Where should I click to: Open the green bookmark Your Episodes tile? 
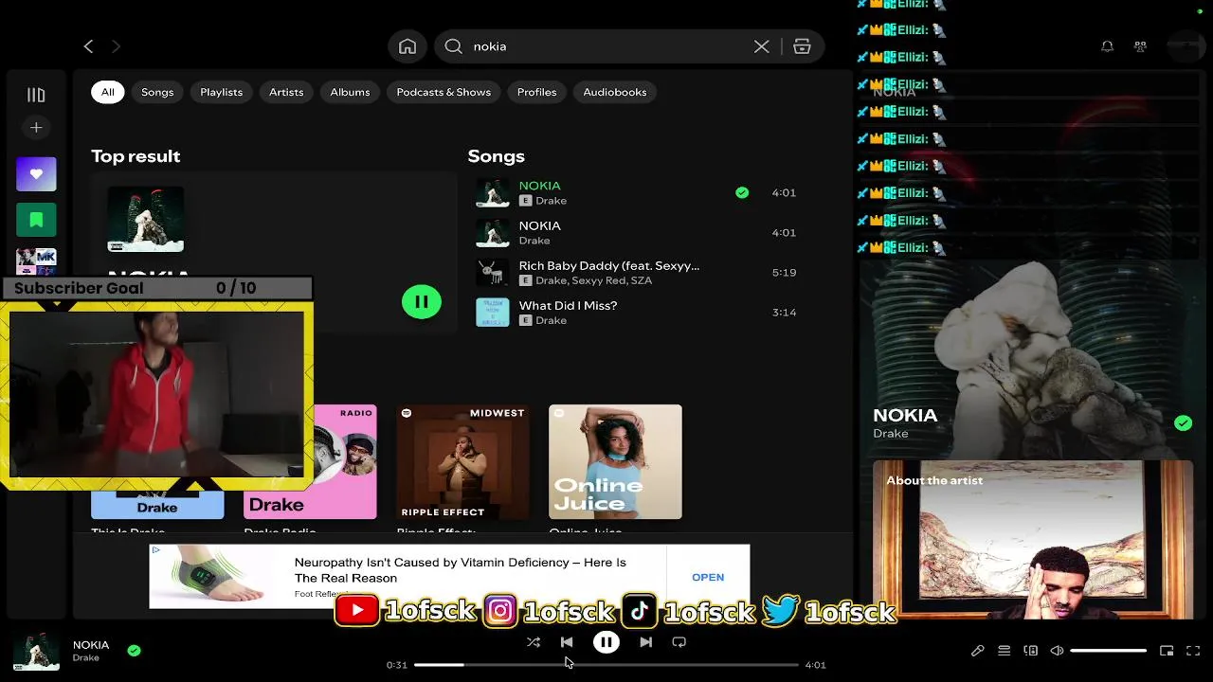(36, 220)
